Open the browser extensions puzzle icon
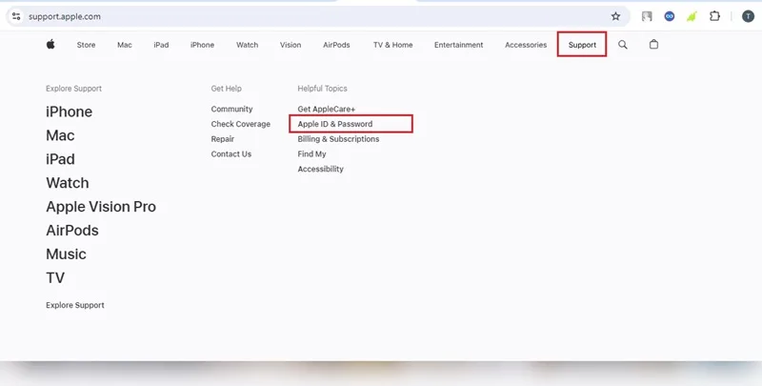This screenshot has width=762, height=386. point(714,16)
